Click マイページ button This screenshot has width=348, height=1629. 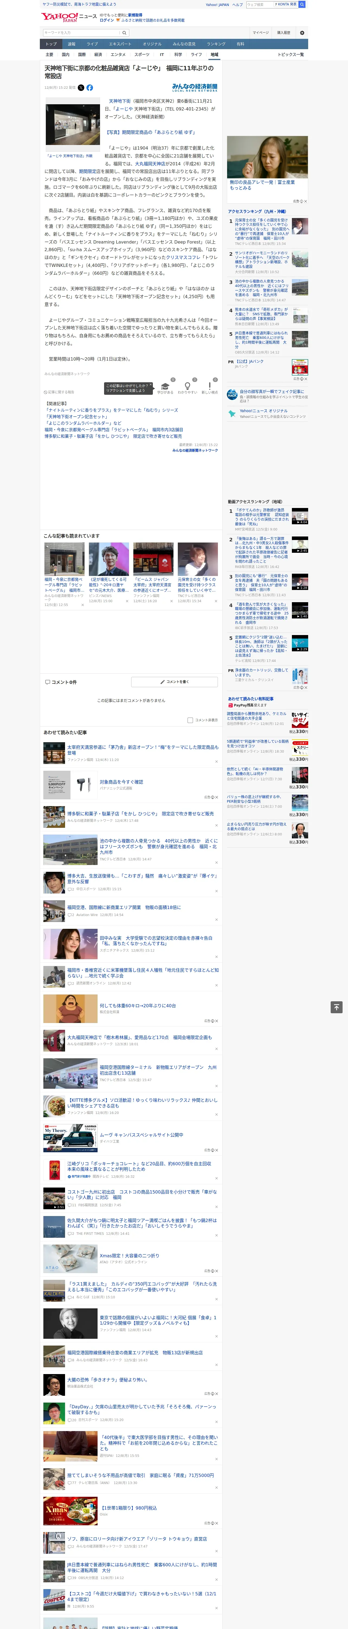pos(260,33)
